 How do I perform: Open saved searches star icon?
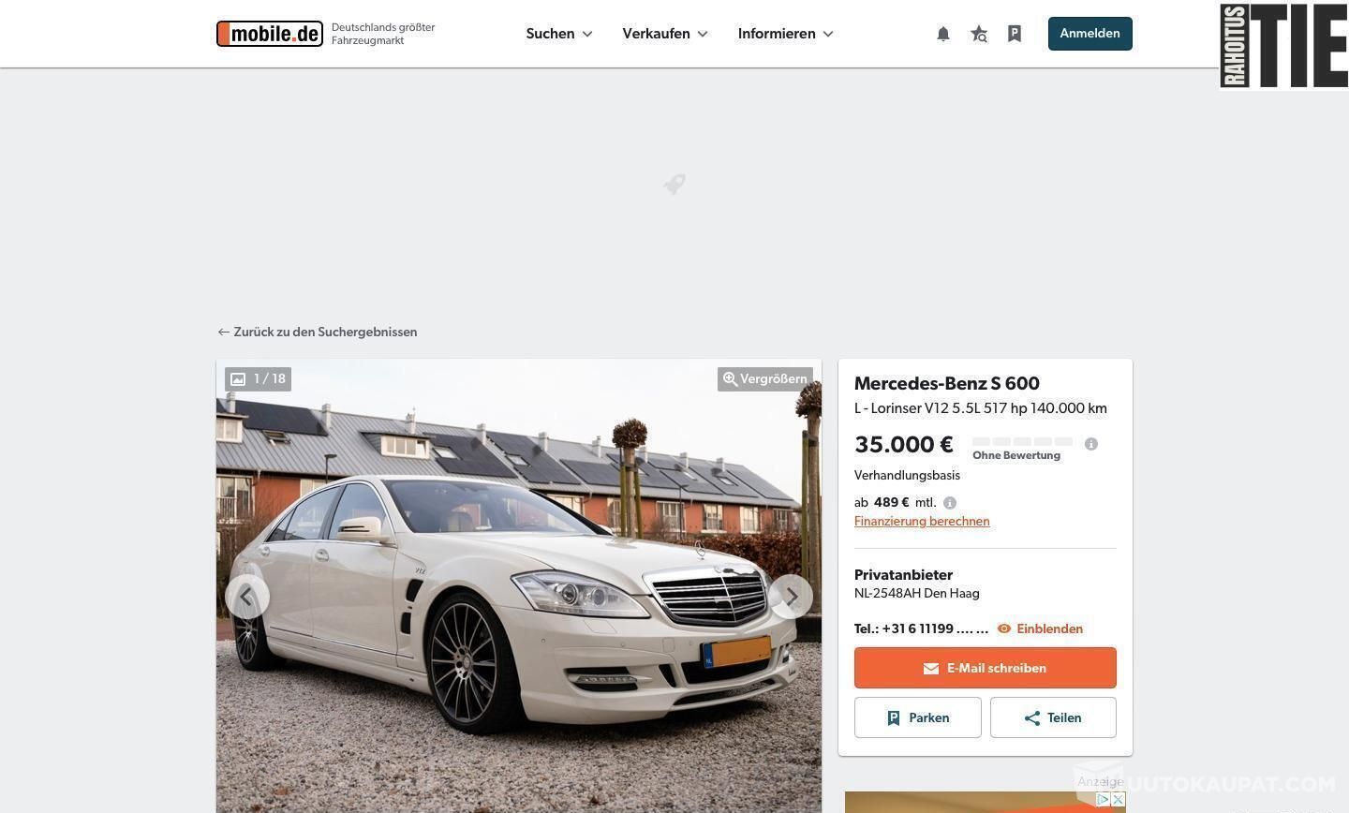tap(979, 34)
